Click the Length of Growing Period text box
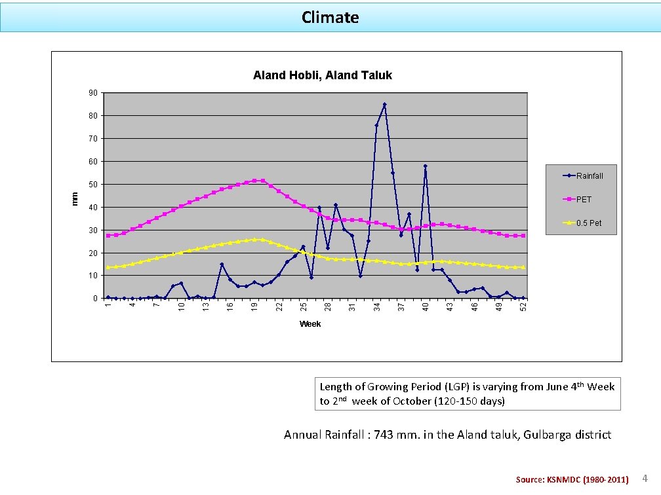 468,394
